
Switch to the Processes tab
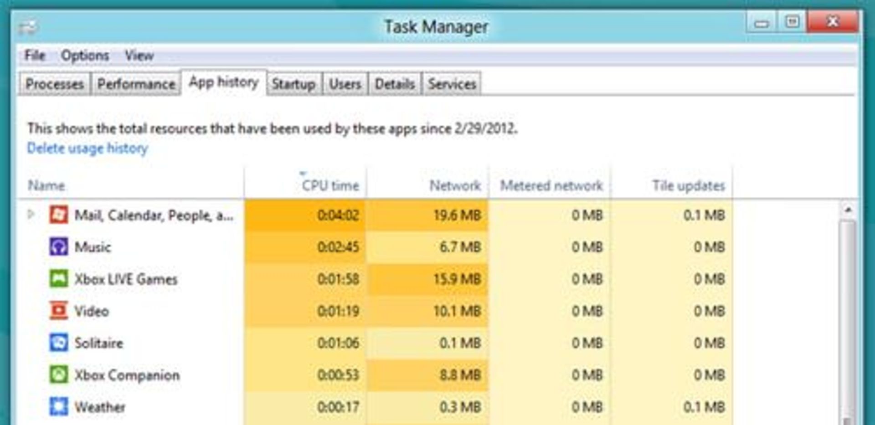54,84
